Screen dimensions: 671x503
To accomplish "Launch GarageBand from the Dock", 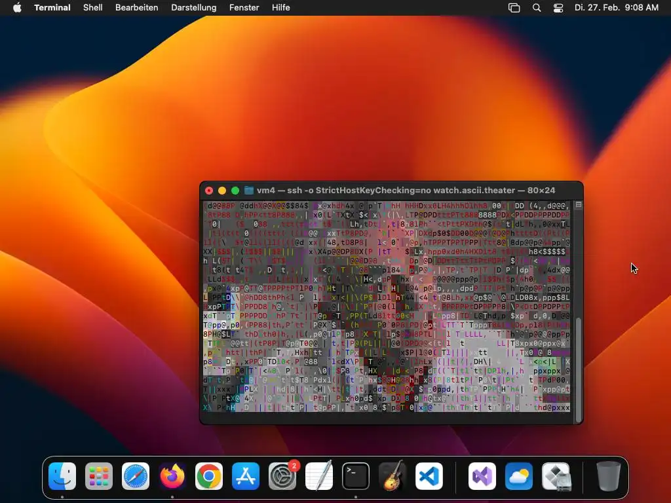I will 393,476.
